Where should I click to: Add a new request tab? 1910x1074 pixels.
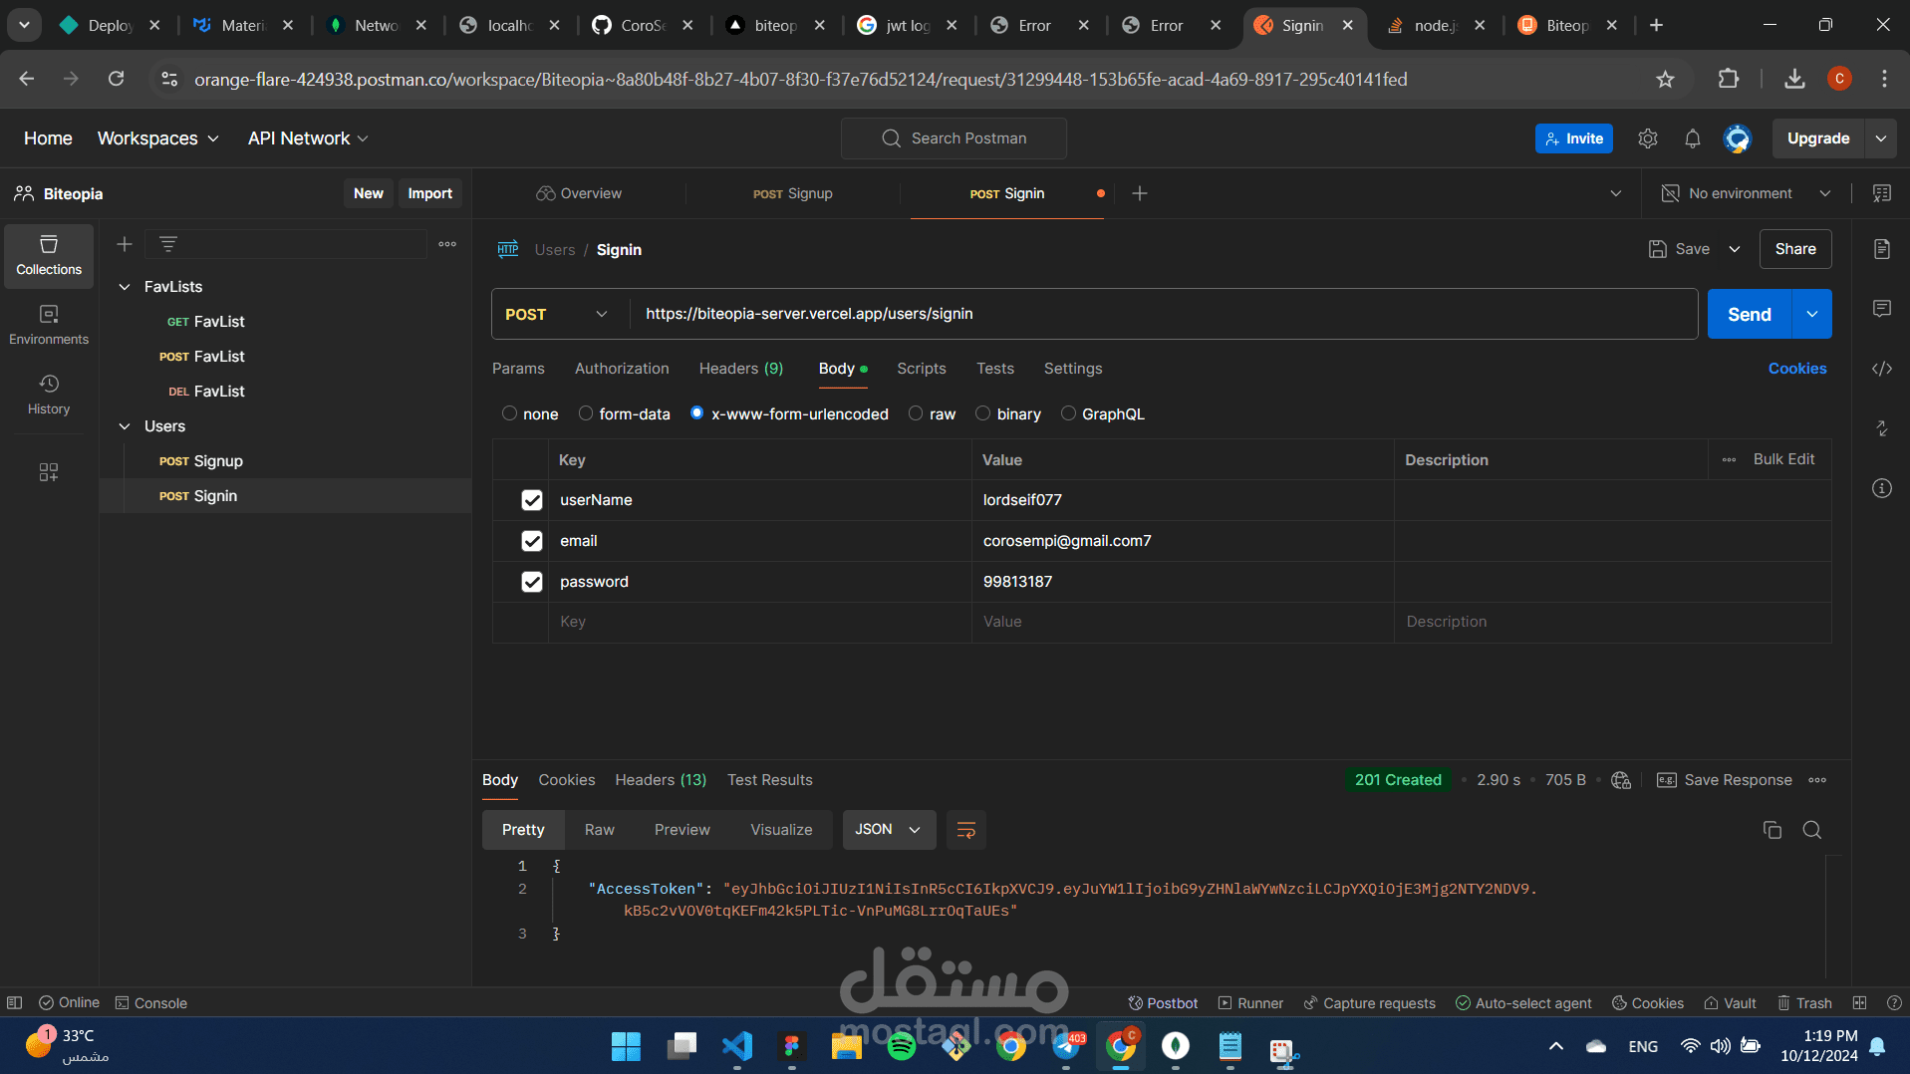pos(1140,193)
